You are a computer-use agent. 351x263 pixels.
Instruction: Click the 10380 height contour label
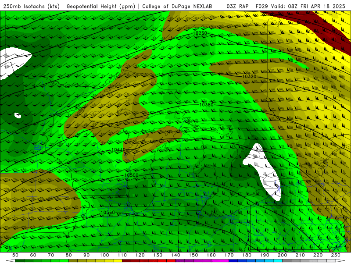tap(206, 105)
